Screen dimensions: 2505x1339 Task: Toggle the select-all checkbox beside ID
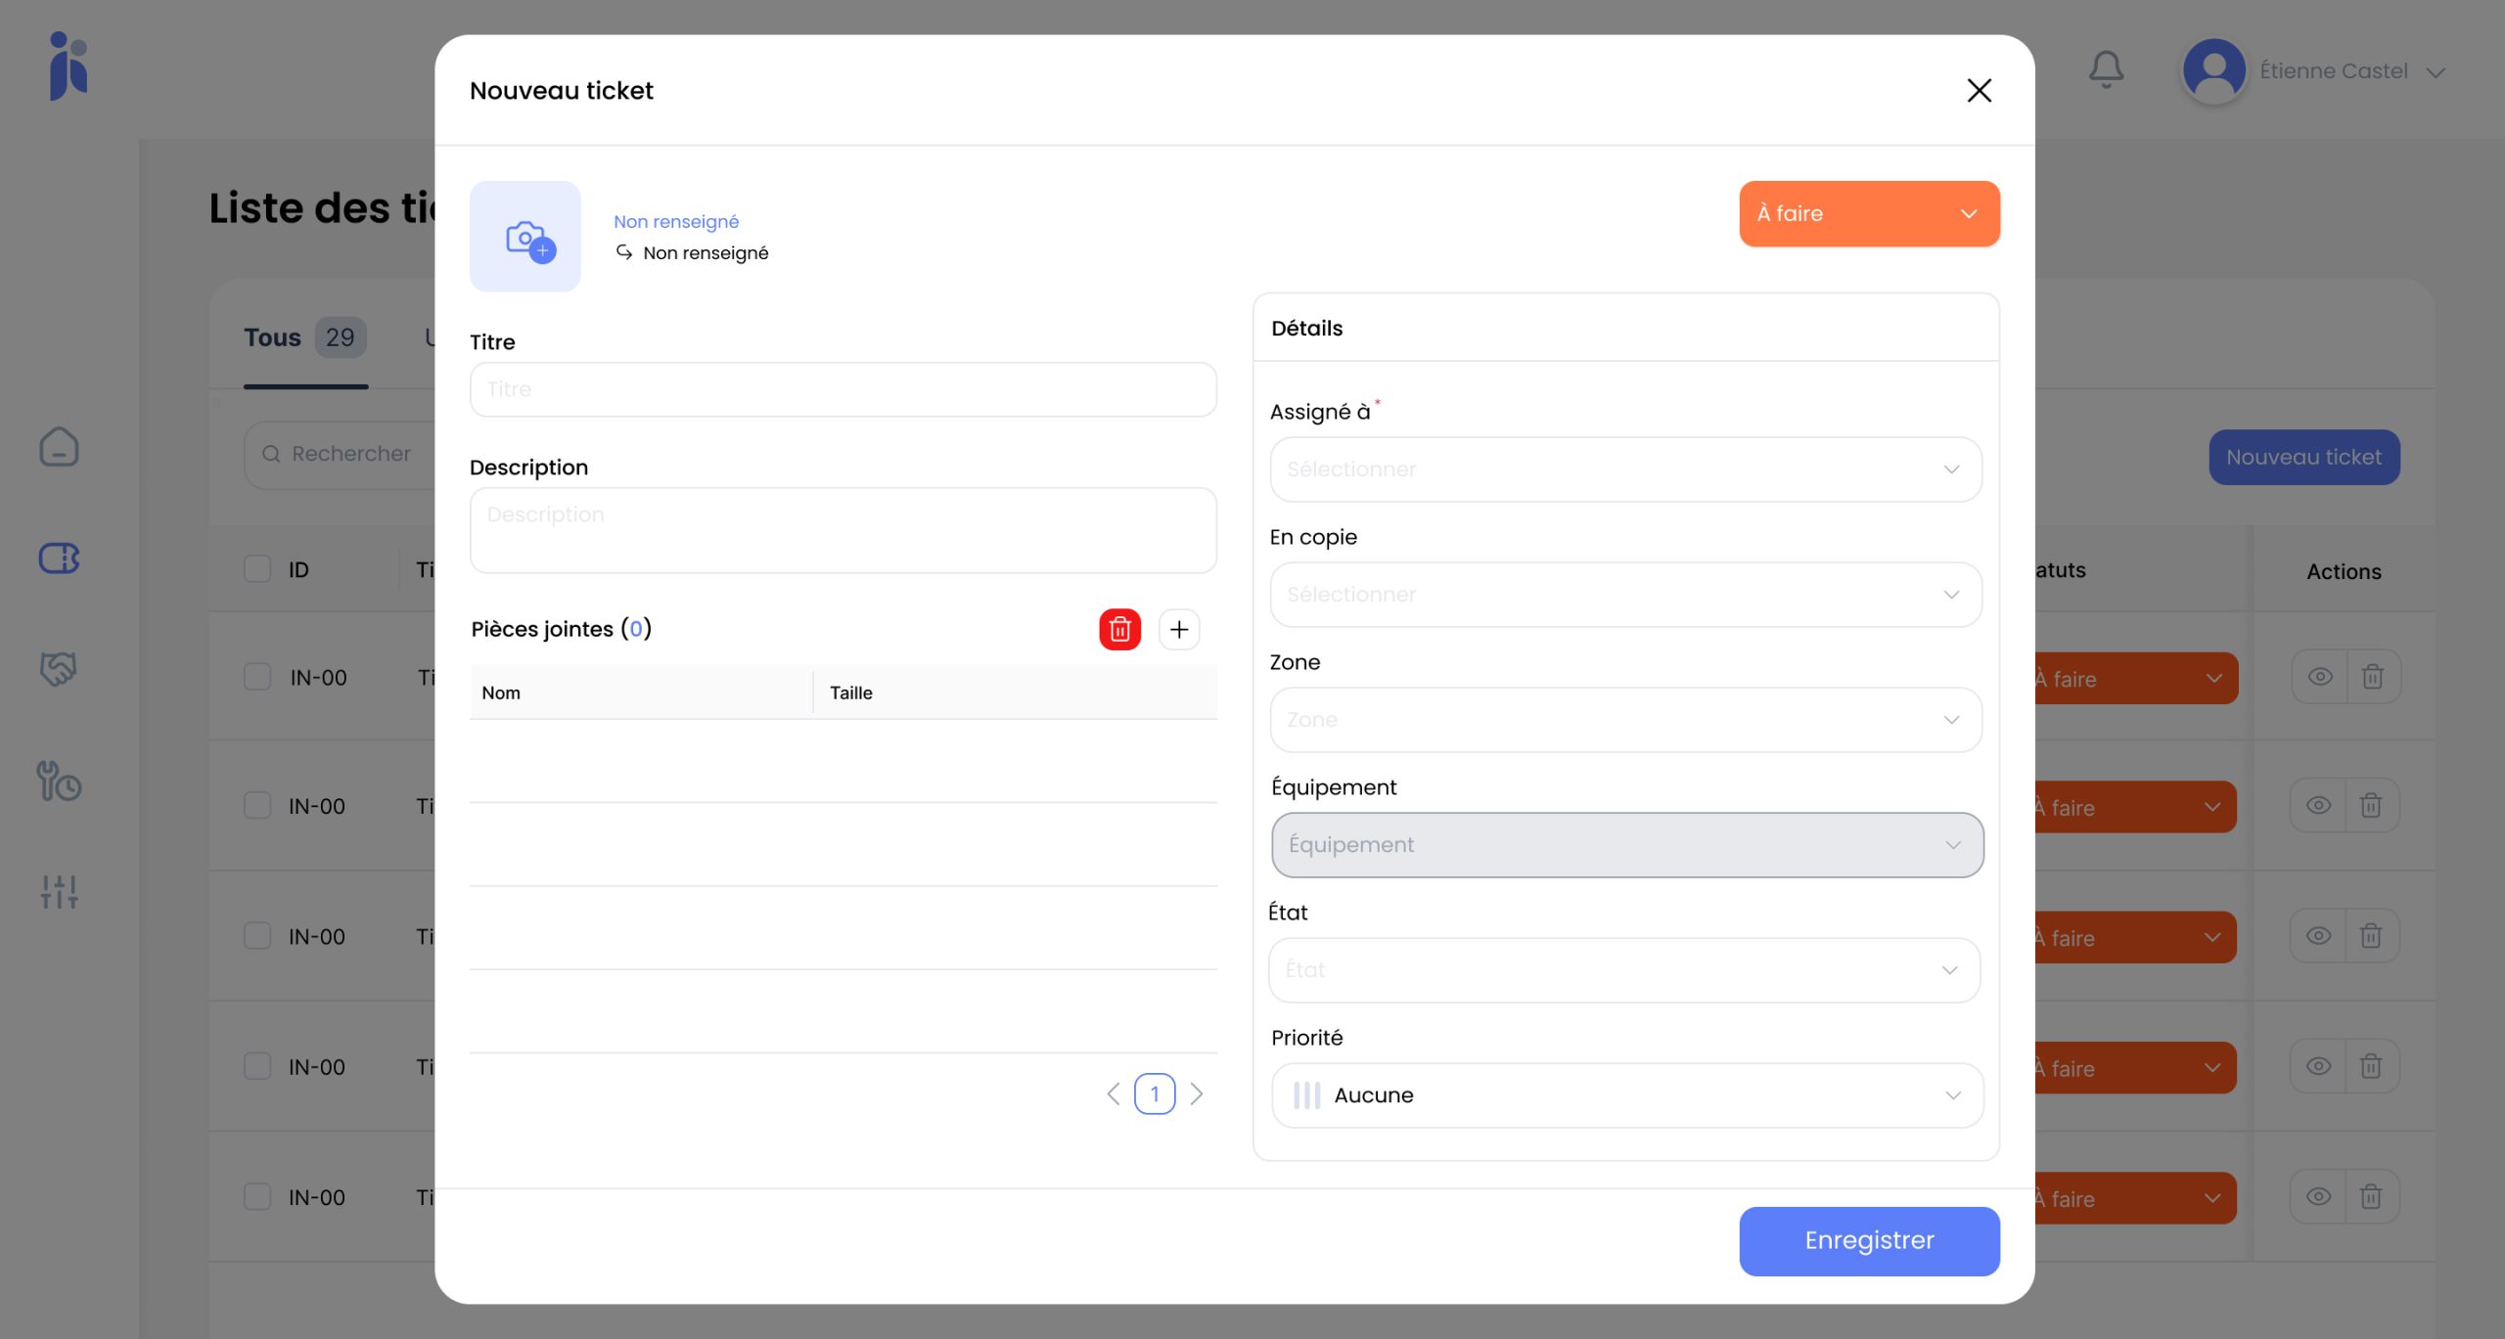tap(257, 569)
